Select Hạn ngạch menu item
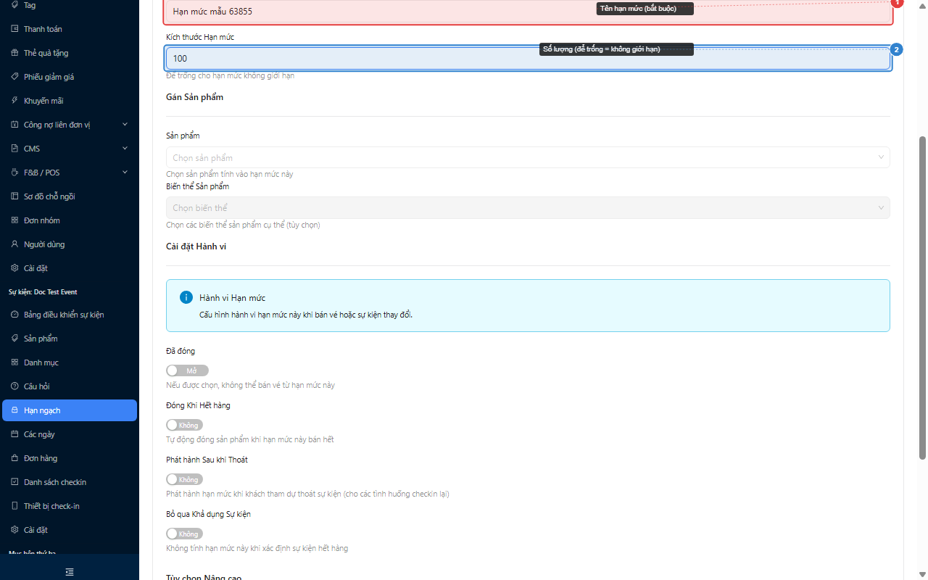This screenshot has height=580, width=928. point(70,410)
